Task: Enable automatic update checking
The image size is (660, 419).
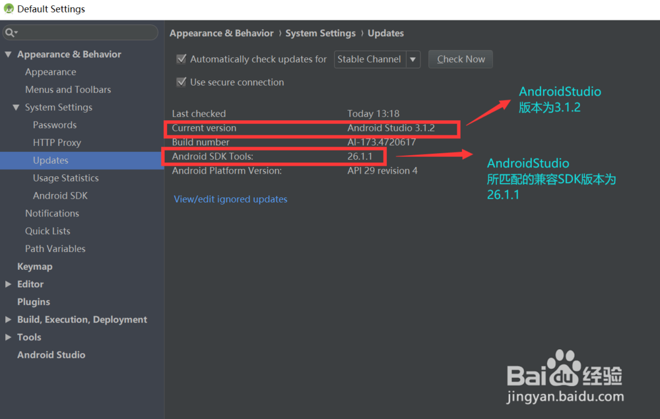Action: tap(181, 59)
